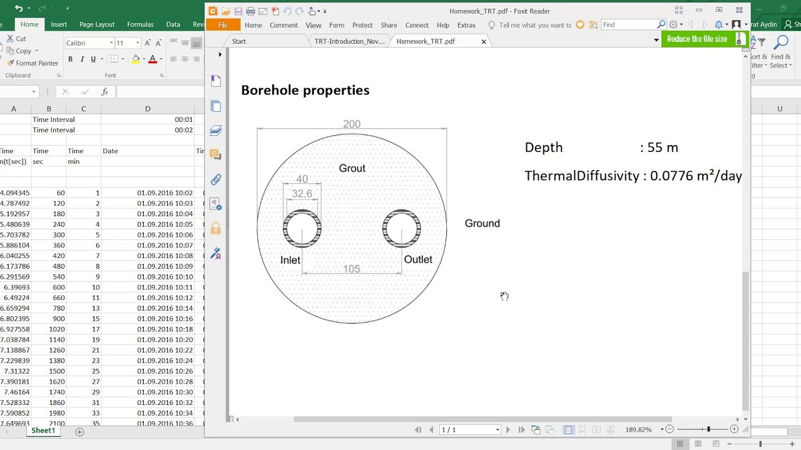Open the digital signatures panel in Foxit sidebar
This screenshot has height=450, width=801.
[216, 253]
